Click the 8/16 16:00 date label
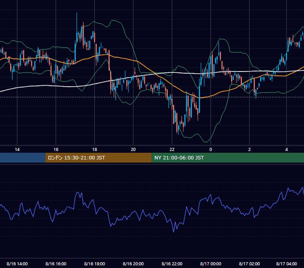 pyautogui.click(x=56, y=264)
